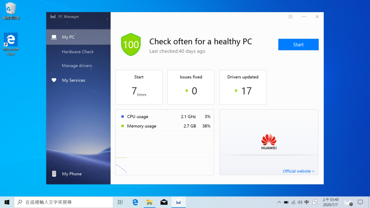This screenshot has height=208, width=370.
Task: Click PC Manager tray notification icon
Action: (348, 202)
